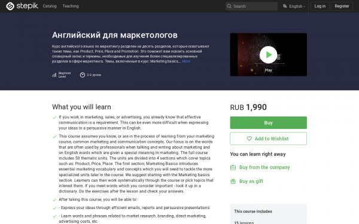
Task: Click checkmark beside 'Learn words and phrases'
Action: tap(54, 216)
